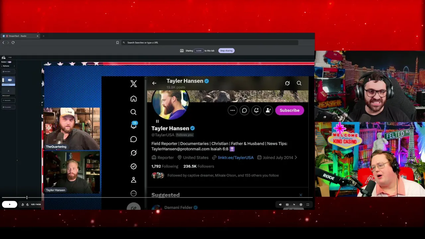Open the X logo home link
This screenshot has width=425, height=239.
coord(133,84)
